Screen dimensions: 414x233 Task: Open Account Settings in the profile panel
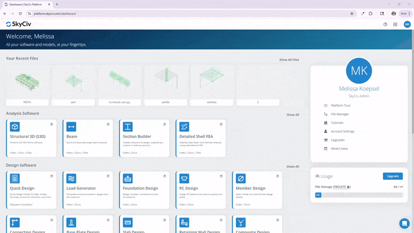(342, 132)
